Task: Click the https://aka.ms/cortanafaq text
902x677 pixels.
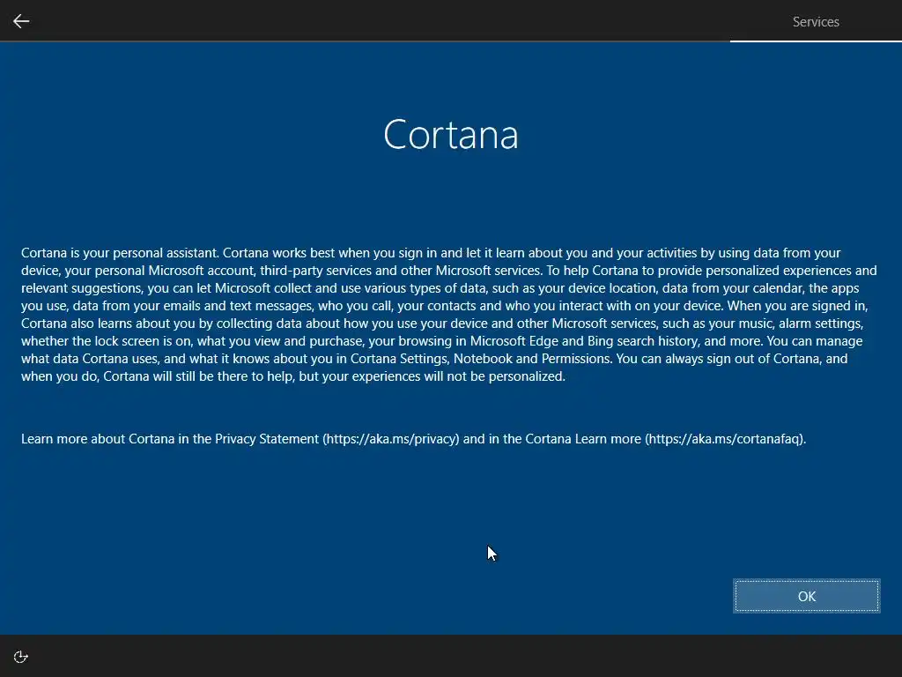Action: point(726,439)
